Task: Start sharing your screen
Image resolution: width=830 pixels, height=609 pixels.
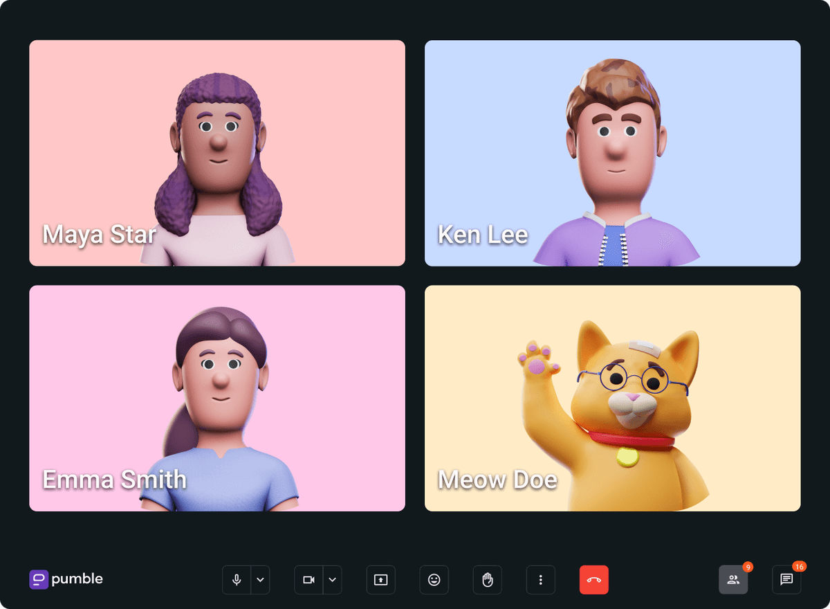Action: click(x=380, y=580)
